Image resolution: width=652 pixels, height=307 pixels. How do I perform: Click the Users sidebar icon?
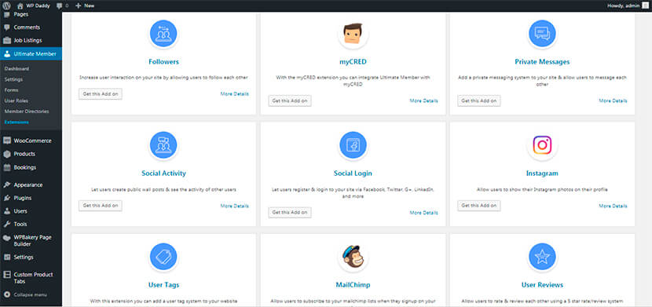pyautogui.click(x=6, y=211)
